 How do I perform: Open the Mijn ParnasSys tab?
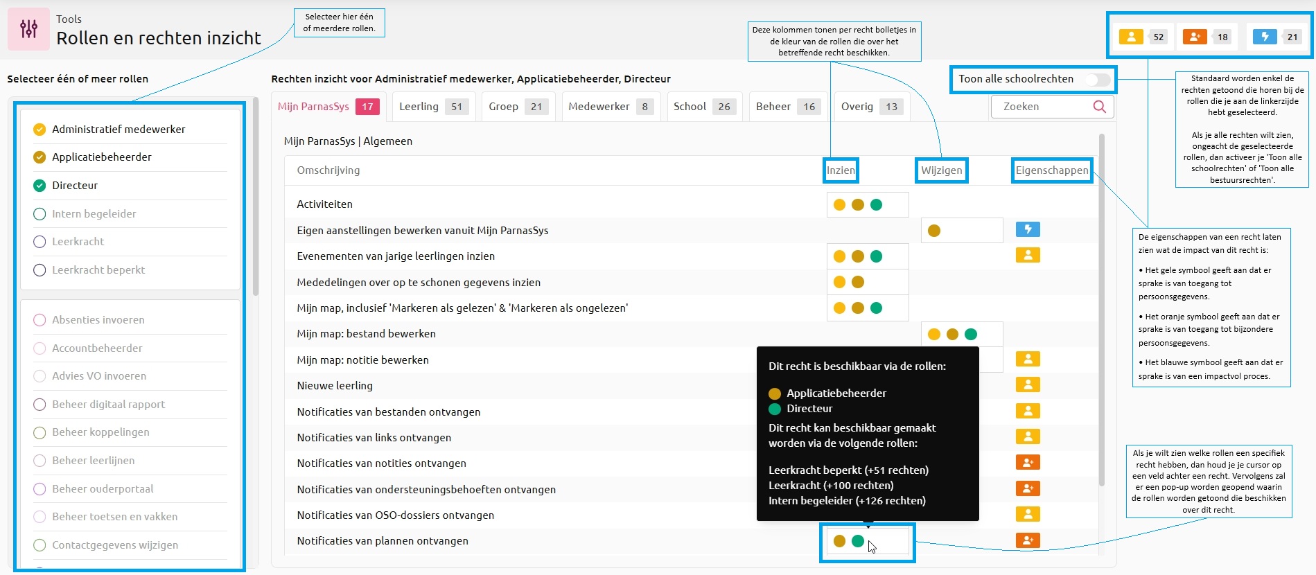(328, 107)
